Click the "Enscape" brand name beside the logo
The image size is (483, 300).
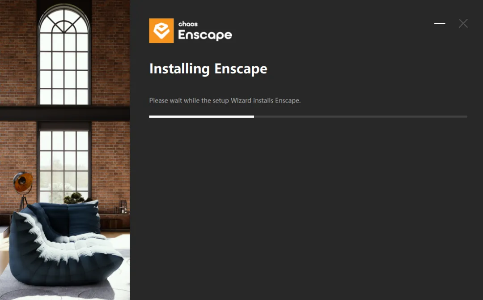point(205,35)
